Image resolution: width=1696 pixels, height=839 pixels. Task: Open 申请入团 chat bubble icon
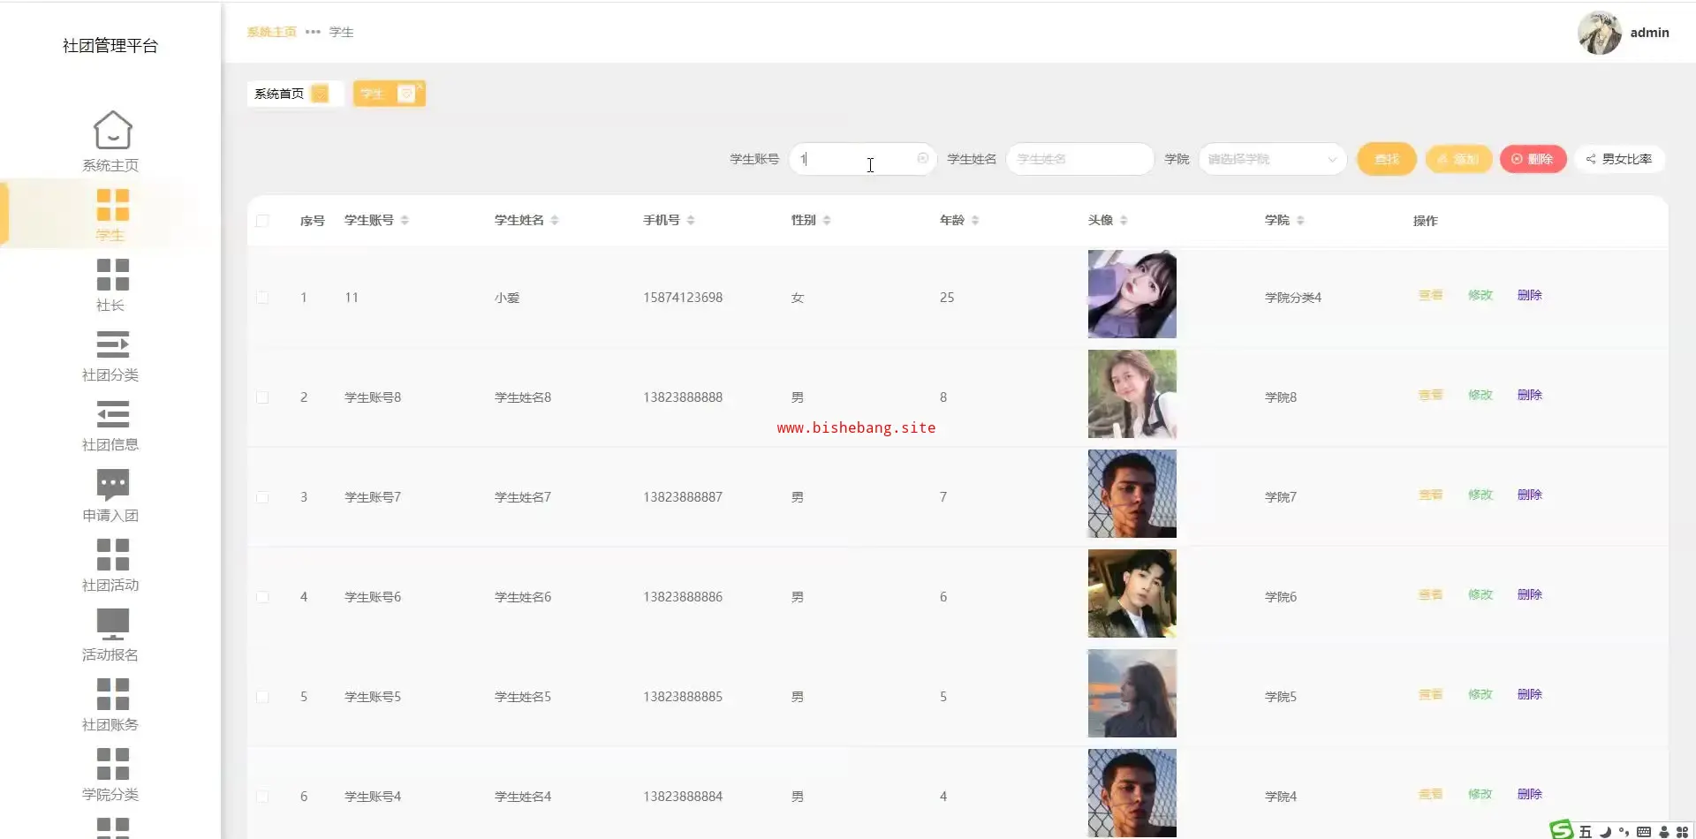point(112,484)
